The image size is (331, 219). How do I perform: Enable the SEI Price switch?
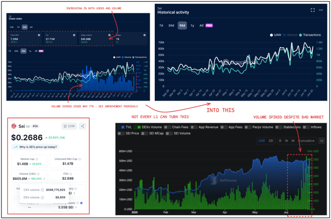click(121, 133)
